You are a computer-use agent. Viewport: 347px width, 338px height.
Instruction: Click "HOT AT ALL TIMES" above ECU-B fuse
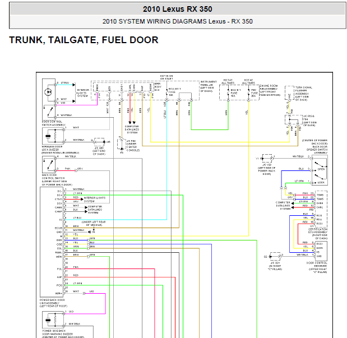click(x=228, y=81)
